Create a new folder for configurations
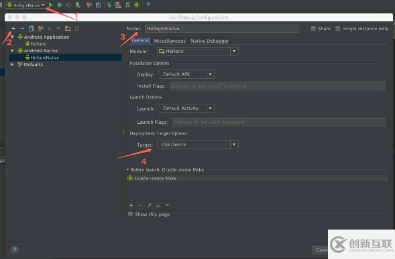 (68, 28)
